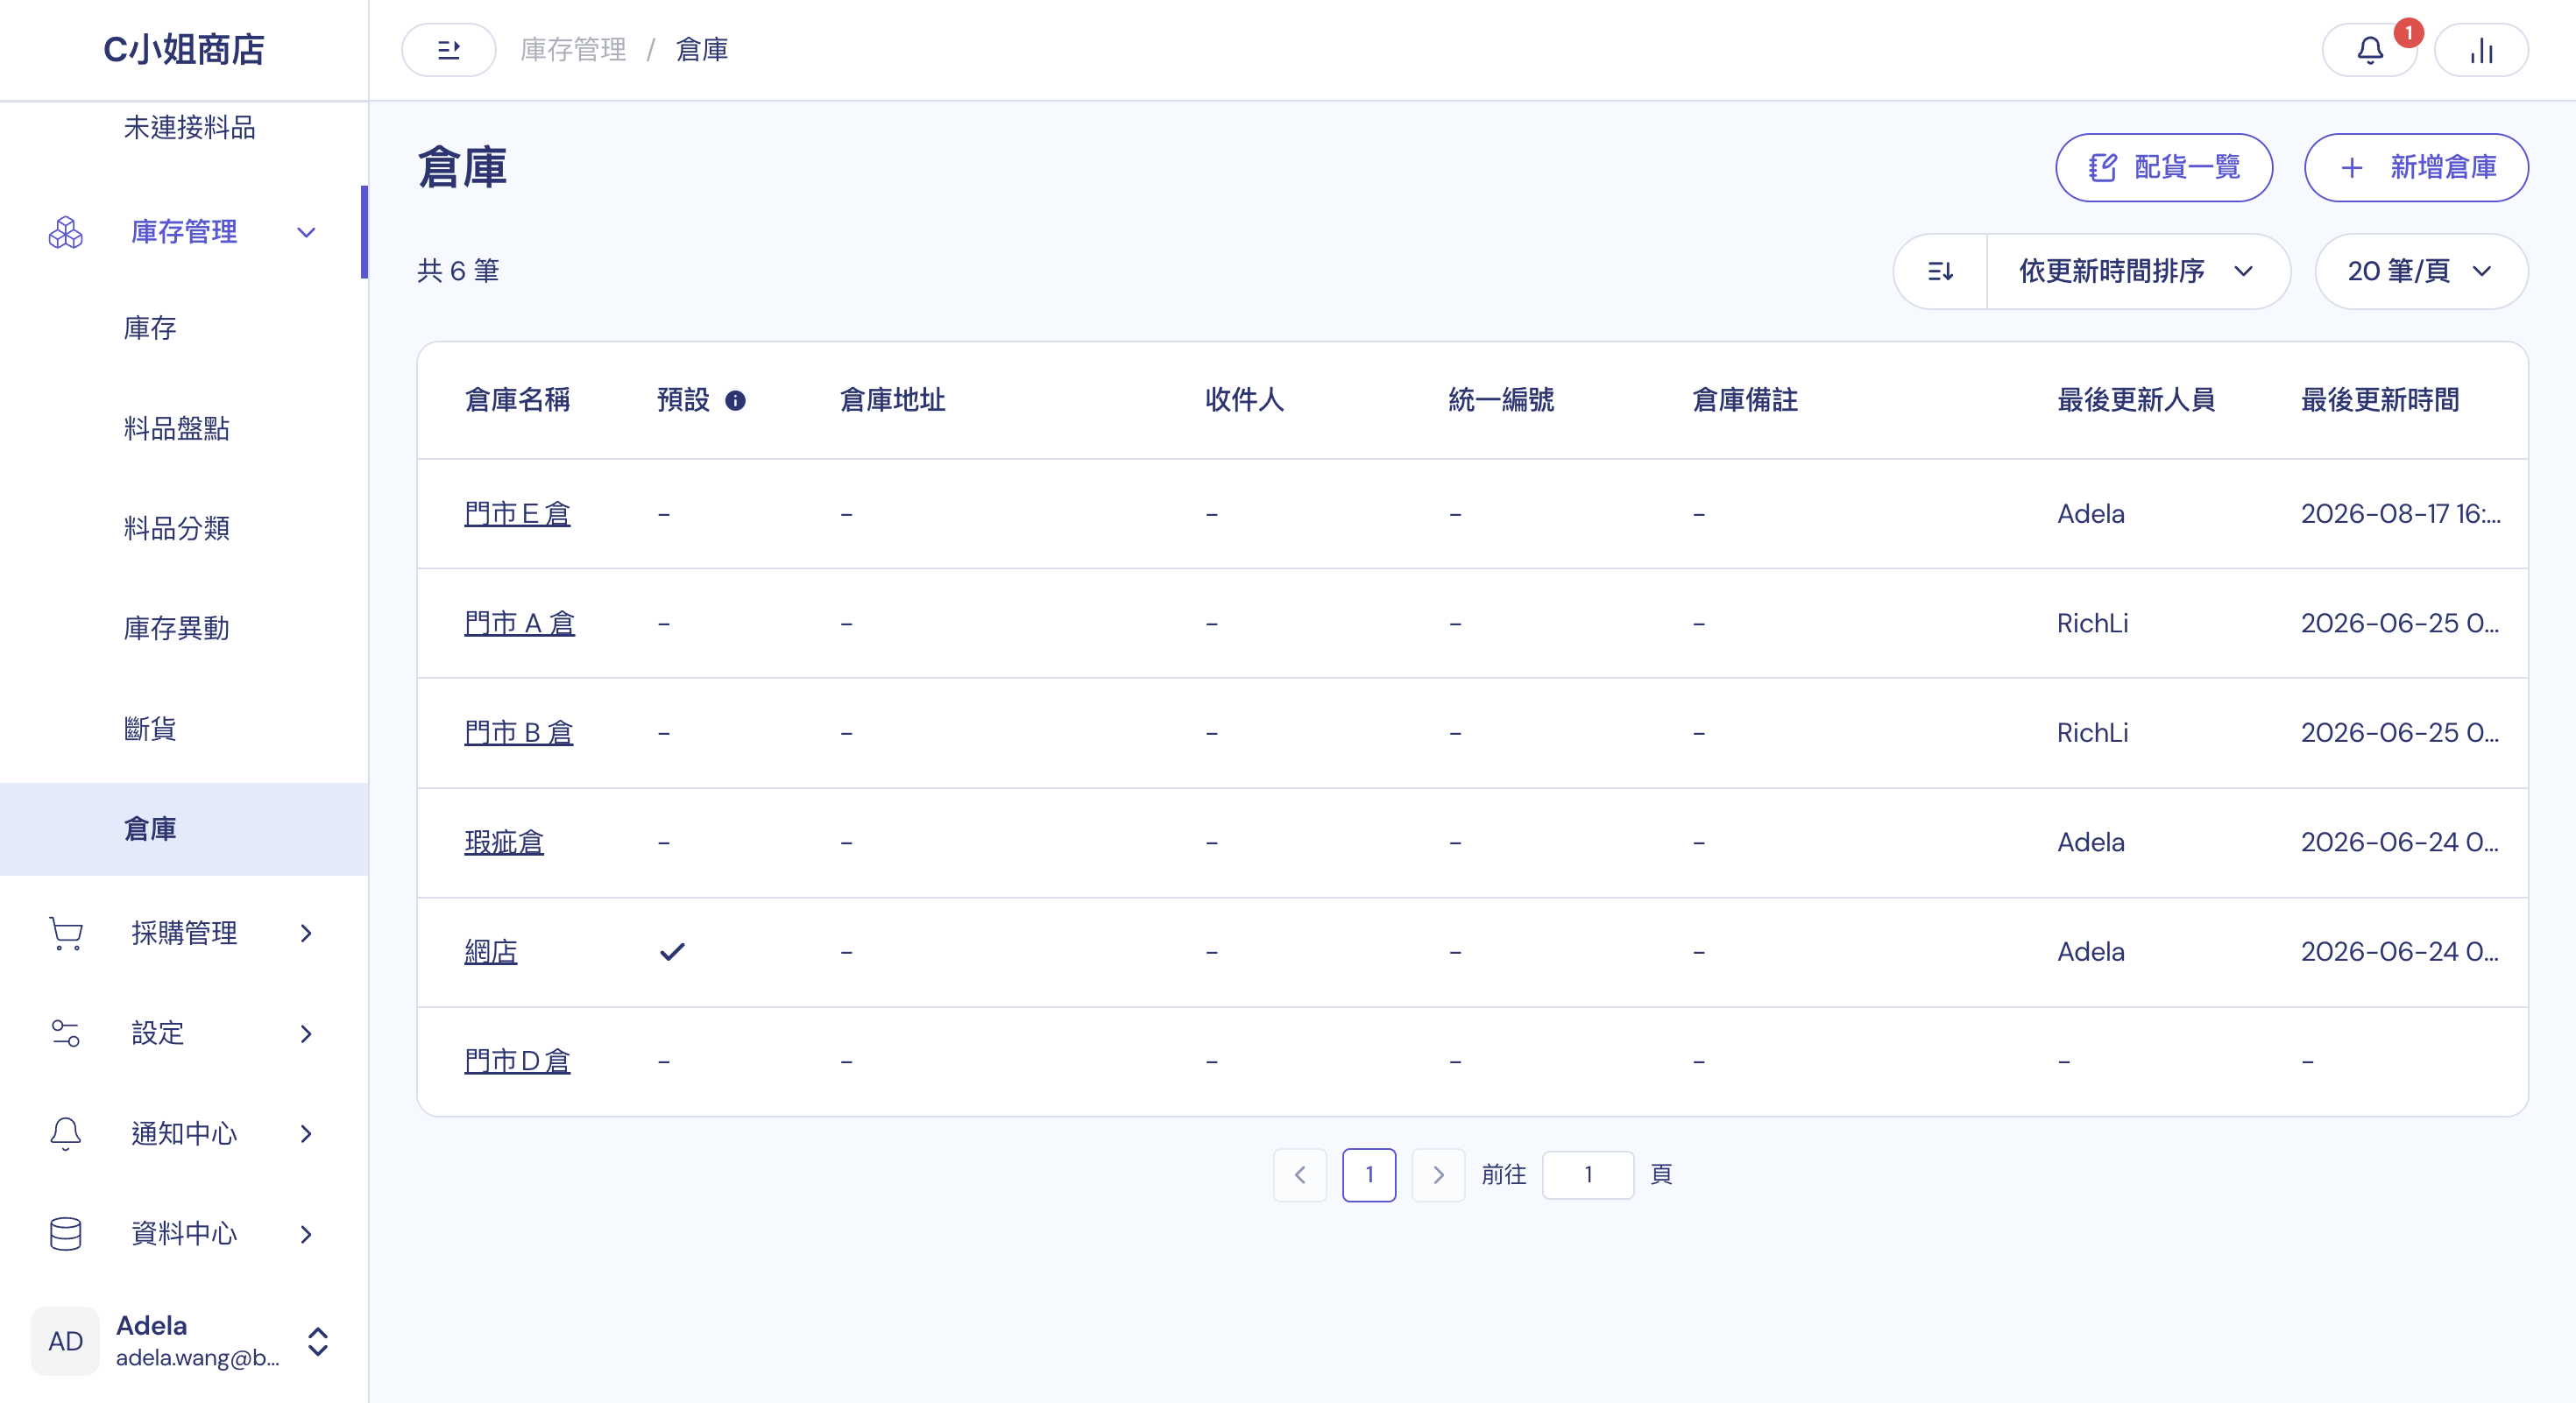2576x1403 pixels.
Task: Click the 配貨一覽 button
Action: [x=2163, y=167]
